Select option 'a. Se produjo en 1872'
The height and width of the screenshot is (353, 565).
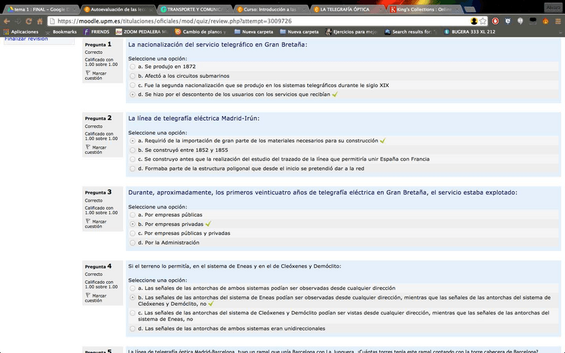click(132, 67)
